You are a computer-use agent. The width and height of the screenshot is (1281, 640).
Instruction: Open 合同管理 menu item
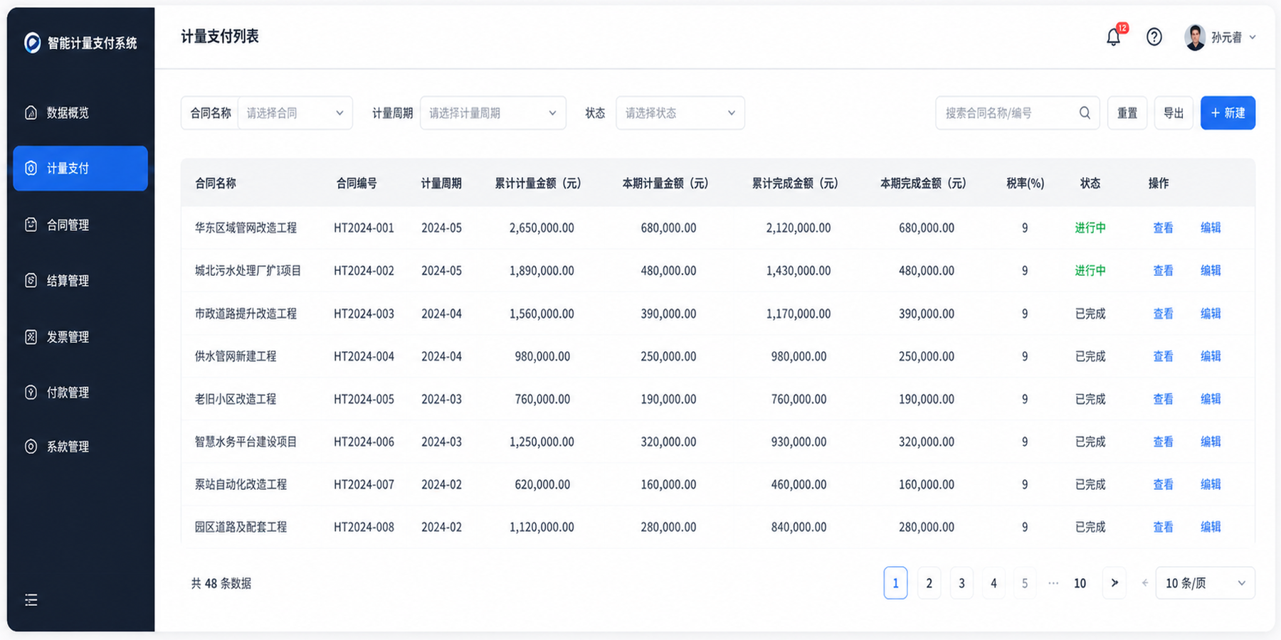pyautogui.click(x=80, y=225)
